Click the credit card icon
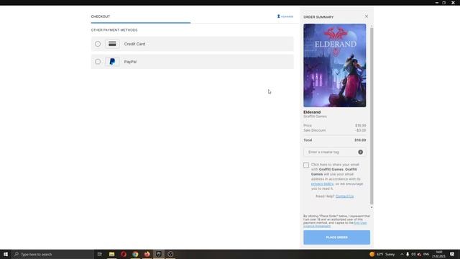The height and width of the screenshot is (259, 460). point(112,44)
